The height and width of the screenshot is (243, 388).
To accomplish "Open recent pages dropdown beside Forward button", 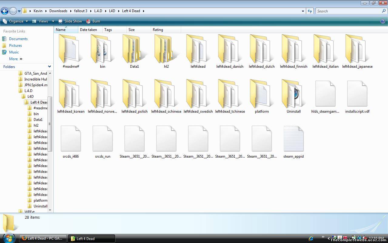I will tap(19, 11).
